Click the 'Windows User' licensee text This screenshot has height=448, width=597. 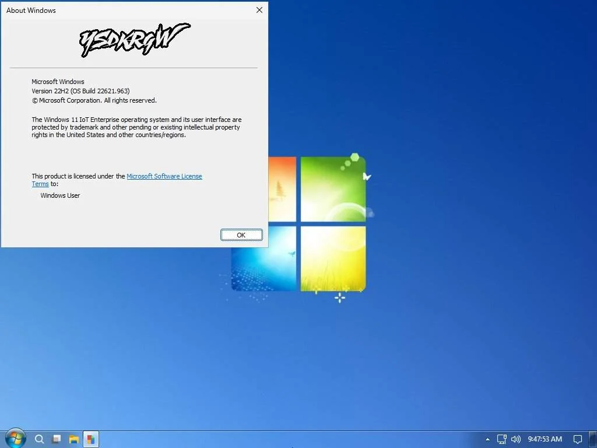[x=60, y=195]
